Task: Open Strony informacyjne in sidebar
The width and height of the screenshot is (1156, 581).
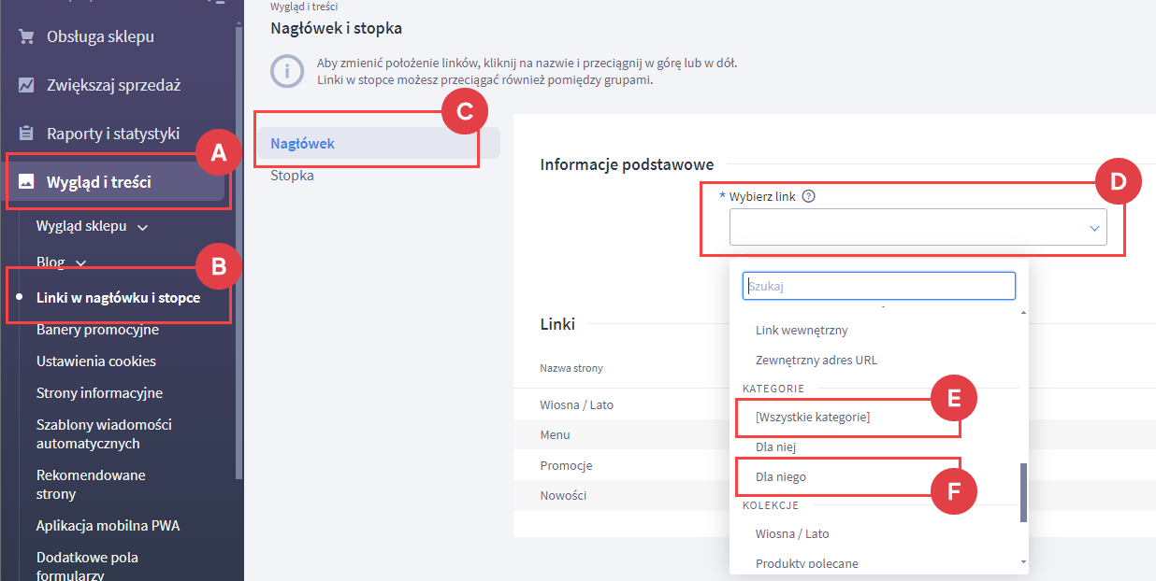Action: pyautogui.click(x=99, y=393)
